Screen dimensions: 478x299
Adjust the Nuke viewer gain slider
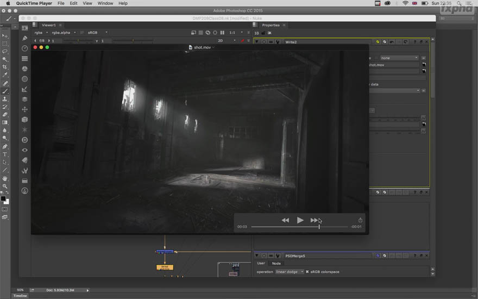(78, 41)
